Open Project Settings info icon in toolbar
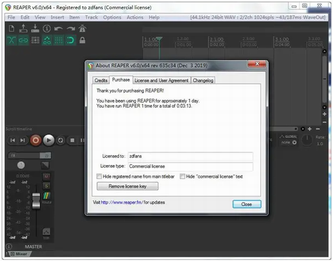 coord(47,29)
